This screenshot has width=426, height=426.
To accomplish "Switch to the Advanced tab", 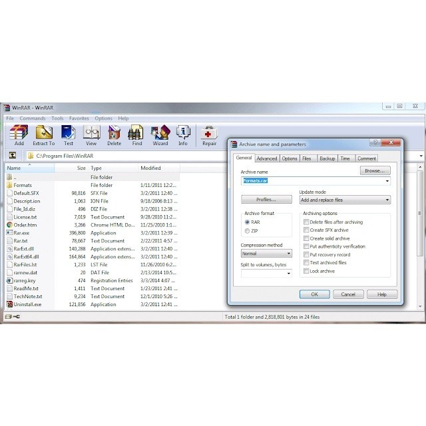I will (x=267, y=158).
